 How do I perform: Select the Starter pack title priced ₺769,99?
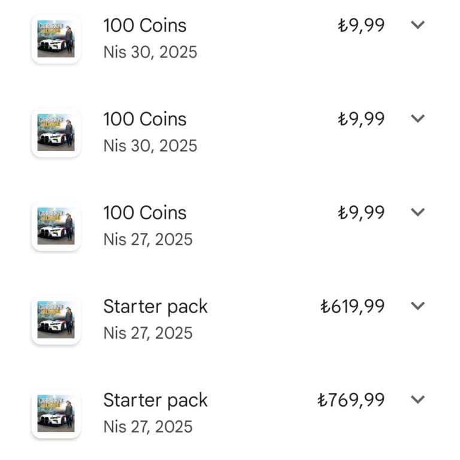[155, 400]
